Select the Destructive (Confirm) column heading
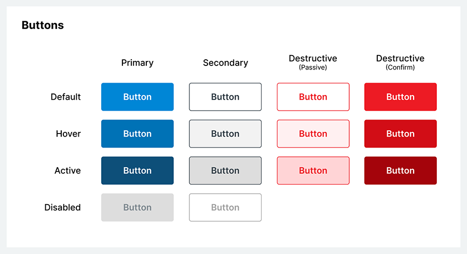Viewport: 467px width, 254px height. pyautogui.click(x=400, y=62)
